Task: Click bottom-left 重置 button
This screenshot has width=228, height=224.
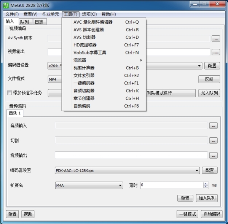Action: (12, 214)
